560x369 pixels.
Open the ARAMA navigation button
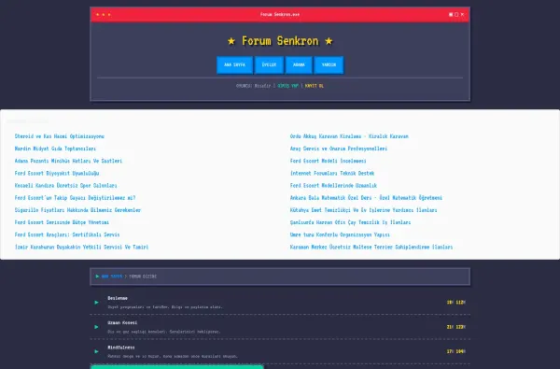coord(299,64)
